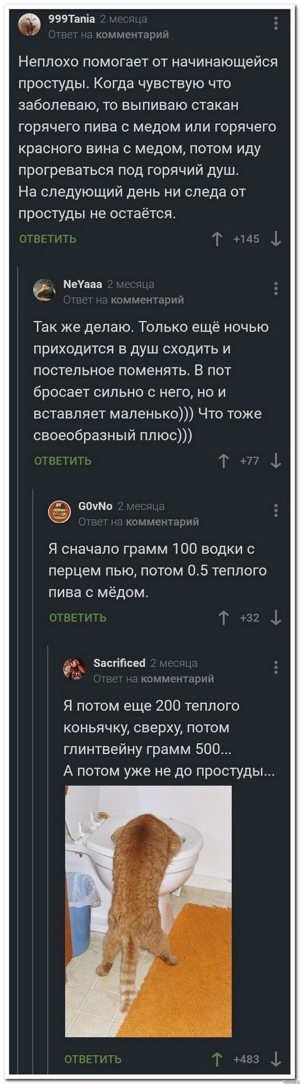The image size is (300, 1084).
Task: Open three-dot menu on G0vNo's comment
Action: [276, 509]
